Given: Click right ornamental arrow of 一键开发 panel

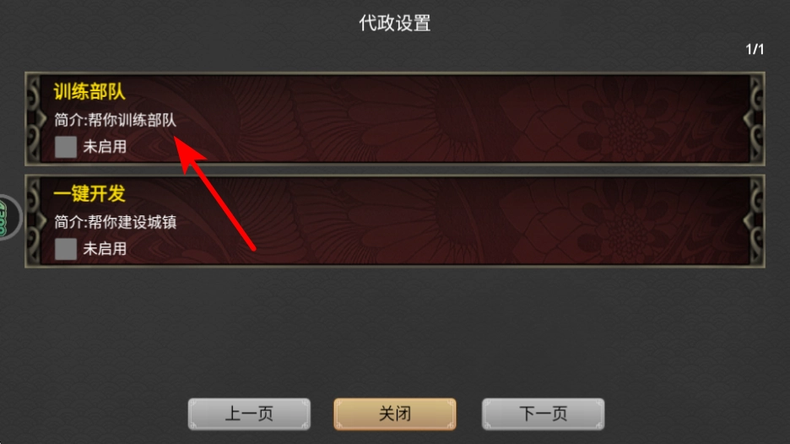Looking at the screenshot, I should [749, 221].
